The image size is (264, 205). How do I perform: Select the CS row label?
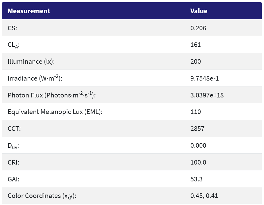coord(12,28)
